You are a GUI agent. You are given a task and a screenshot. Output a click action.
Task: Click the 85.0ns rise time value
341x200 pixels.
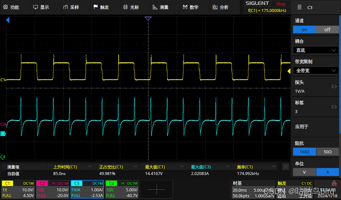[x=60, y=174]
